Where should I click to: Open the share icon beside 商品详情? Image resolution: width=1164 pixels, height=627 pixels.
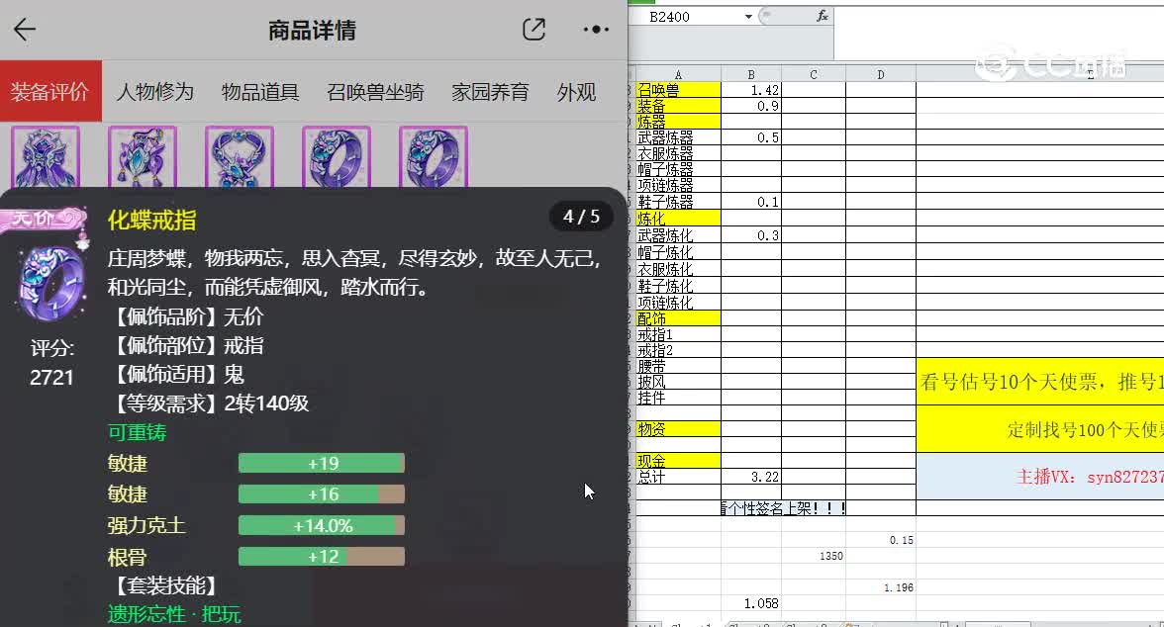(x=533, y=29)
